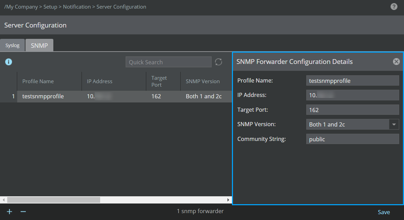404x220 pixels.
Task: Sort by IP Address column header
Action: point(114,81)
